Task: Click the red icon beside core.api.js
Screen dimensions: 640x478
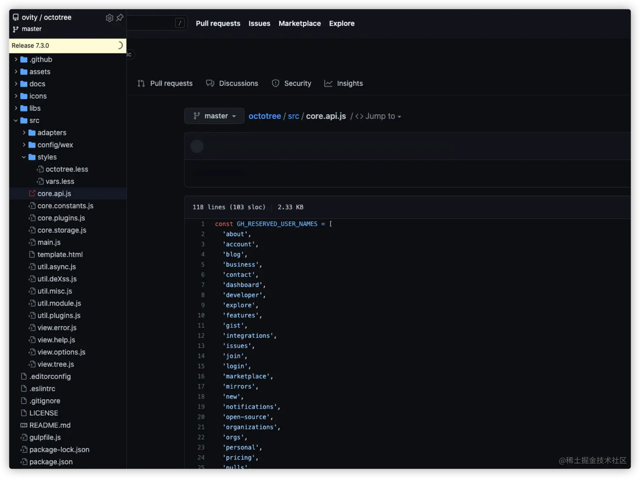Action: (32, 194)
